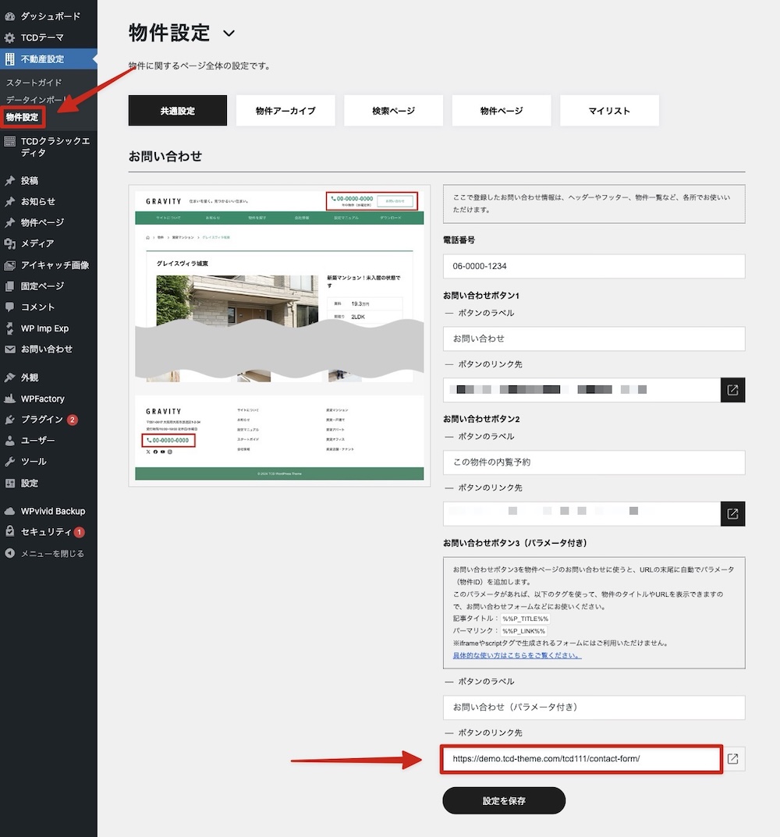This screenshot has height=837, width=780.
Task: Open the 具体的な使い方はこちら link
Action: 517,655
